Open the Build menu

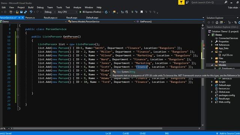click(x=31, y=7)
